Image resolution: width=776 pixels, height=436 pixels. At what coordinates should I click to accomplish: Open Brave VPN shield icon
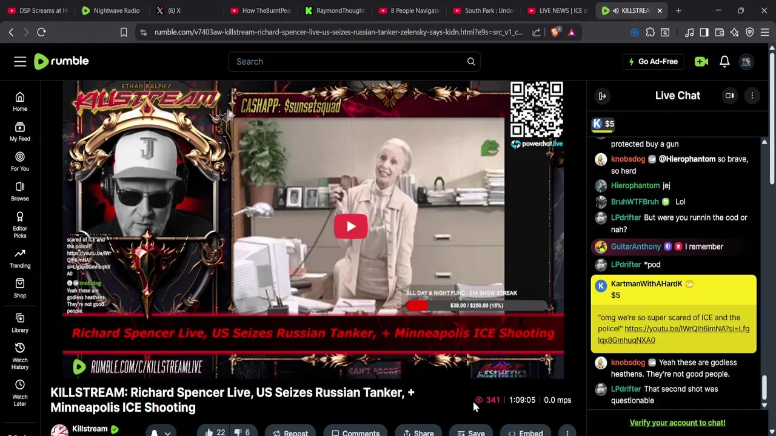click(749, 32)
